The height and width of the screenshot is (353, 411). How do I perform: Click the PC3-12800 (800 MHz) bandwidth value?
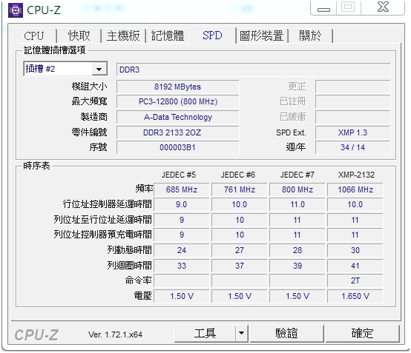177,101
